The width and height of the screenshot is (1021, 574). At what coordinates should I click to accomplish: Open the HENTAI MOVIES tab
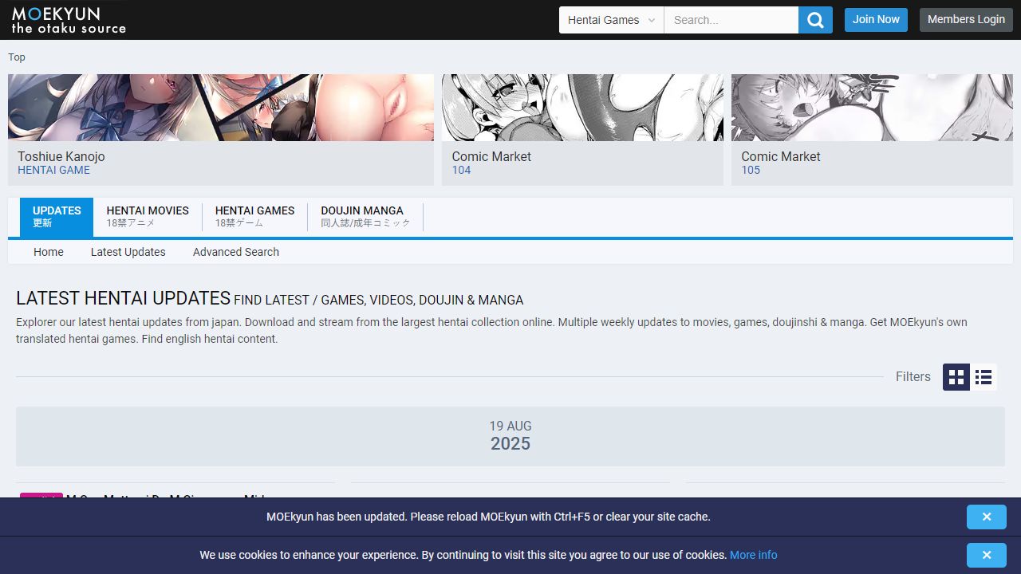click(x=148, y=217)
